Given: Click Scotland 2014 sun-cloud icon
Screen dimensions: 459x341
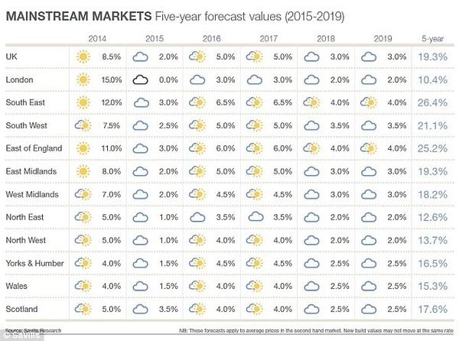Looking at the screenshot, I should (83, 309).
